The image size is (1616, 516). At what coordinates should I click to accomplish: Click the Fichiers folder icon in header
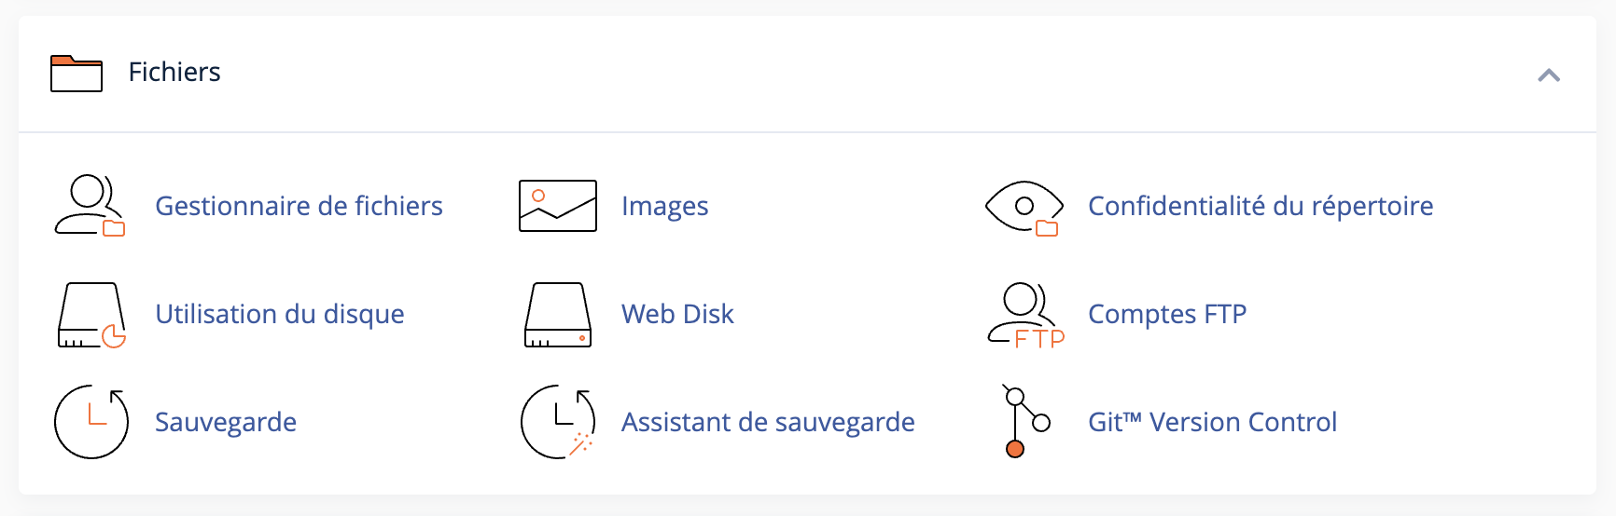point(77,74)
